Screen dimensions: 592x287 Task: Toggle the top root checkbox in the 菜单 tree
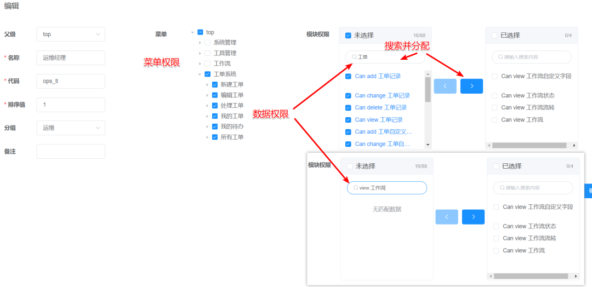click(200, 32)
